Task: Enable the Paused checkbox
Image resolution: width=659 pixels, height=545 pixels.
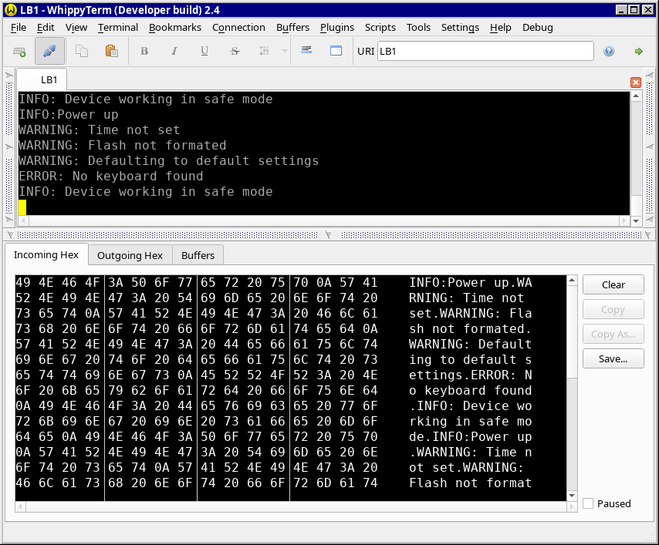Action: pyautogui.click(x=588, y=503)
